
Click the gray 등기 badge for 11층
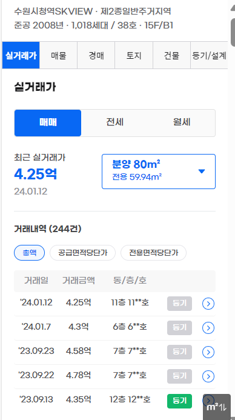(179, 304)
